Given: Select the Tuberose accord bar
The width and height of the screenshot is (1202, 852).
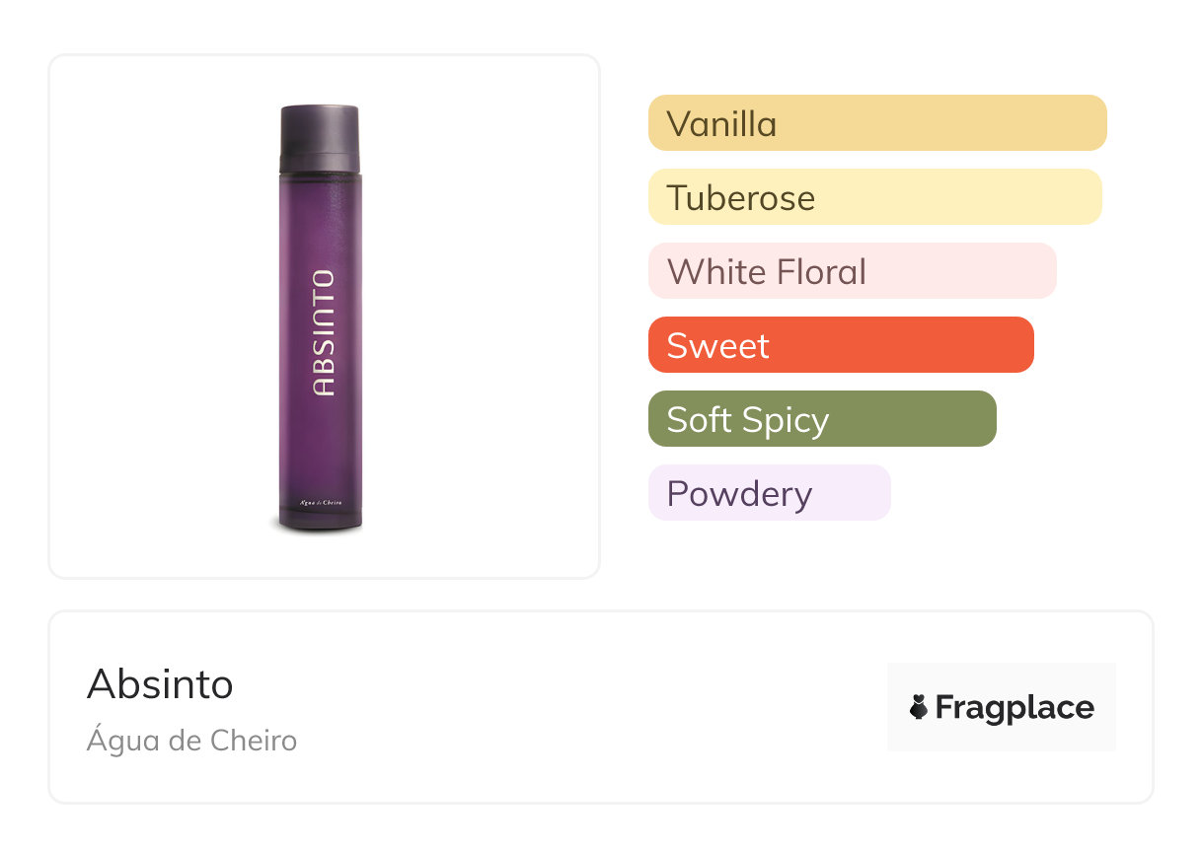Looking at the screenshot, I should coord(875,197).
